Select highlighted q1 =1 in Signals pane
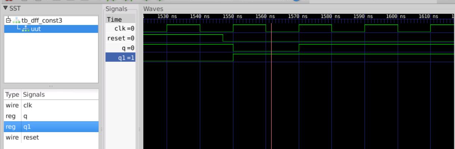The height and width of the screenshot is (149, 455). [121, 58]
